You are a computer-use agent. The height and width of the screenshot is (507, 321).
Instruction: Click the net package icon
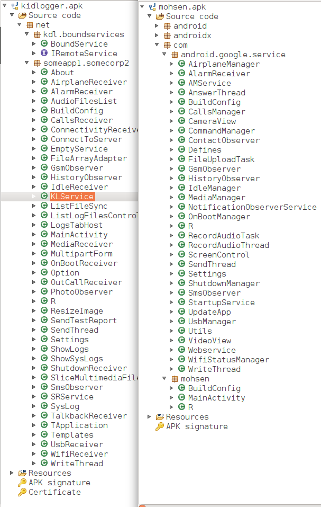pyautogui.click(x=30, y=25)
